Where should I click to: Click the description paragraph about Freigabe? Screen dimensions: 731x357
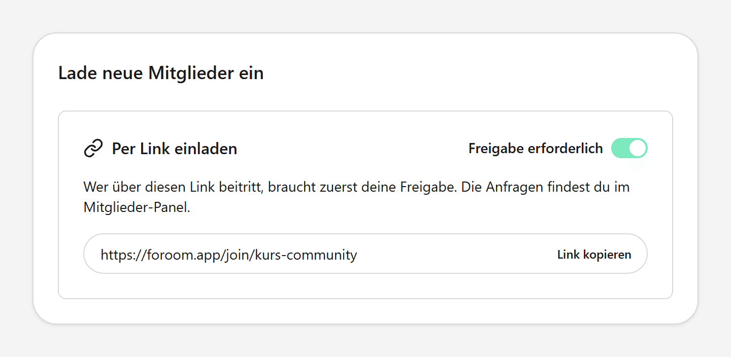[x=356, y=197]
